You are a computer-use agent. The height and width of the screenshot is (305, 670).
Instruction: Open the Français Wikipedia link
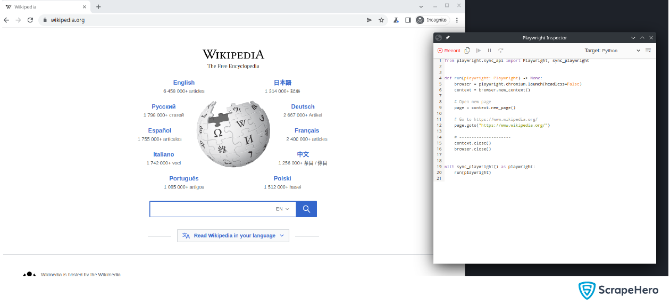pyautogui.click(x=307, y=130)
